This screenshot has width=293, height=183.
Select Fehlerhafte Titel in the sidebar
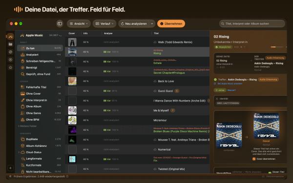pyautogui.click(x=40, y=87)
